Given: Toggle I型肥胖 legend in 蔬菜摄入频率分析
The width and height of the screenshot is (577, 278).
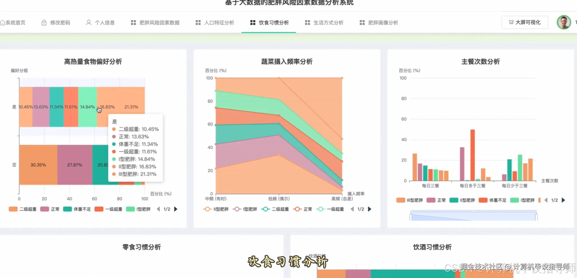Looking at the screenshot, I should pyautogui.click(x=245, y=209).
